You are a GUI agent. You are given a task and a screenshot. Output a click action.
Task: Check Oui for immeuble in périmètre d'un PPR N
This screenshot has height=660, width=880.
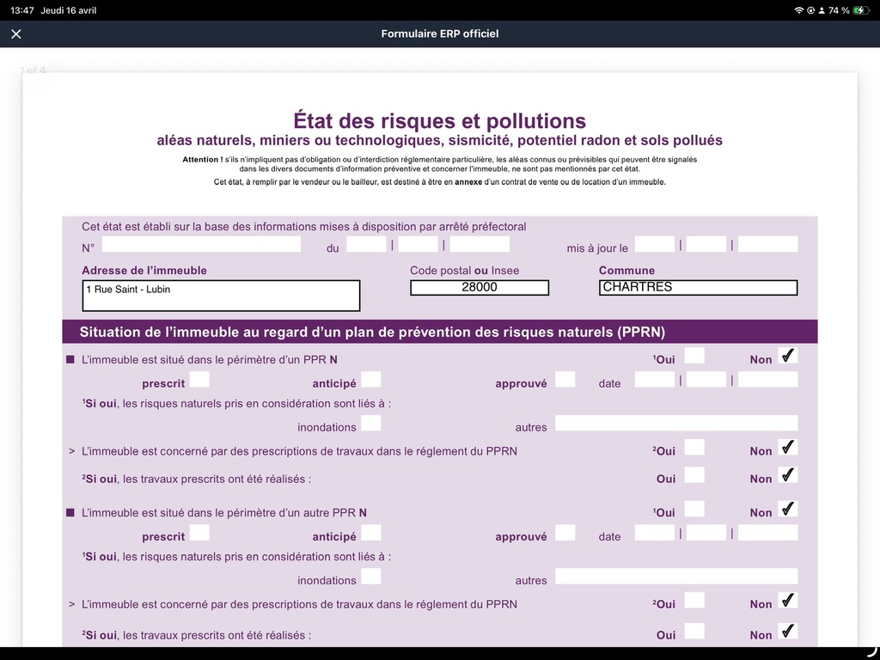coord(694,356)
